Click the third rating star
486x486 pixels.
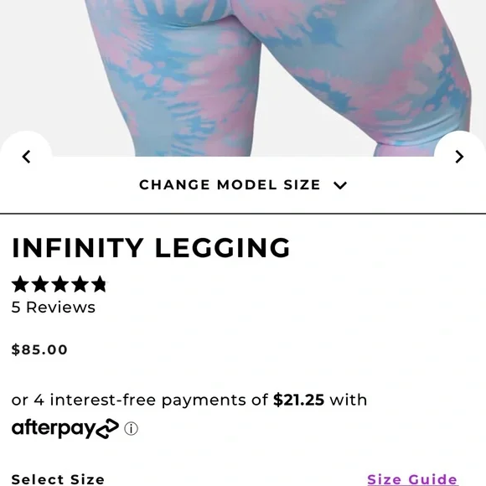60,284
